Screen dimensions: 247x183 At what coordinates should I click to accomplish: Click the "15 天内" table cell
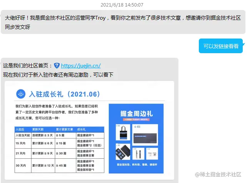point(23,143)
